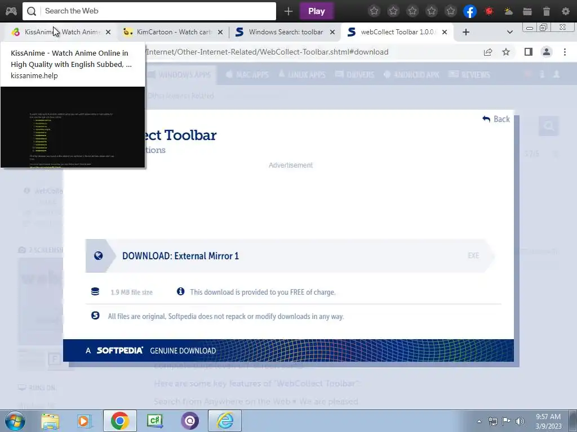Image resolution: width=577 pixels, height=432 pixels.
Task: Click the gamepad icon in top toolbar
Action: (x=11, y=11)
